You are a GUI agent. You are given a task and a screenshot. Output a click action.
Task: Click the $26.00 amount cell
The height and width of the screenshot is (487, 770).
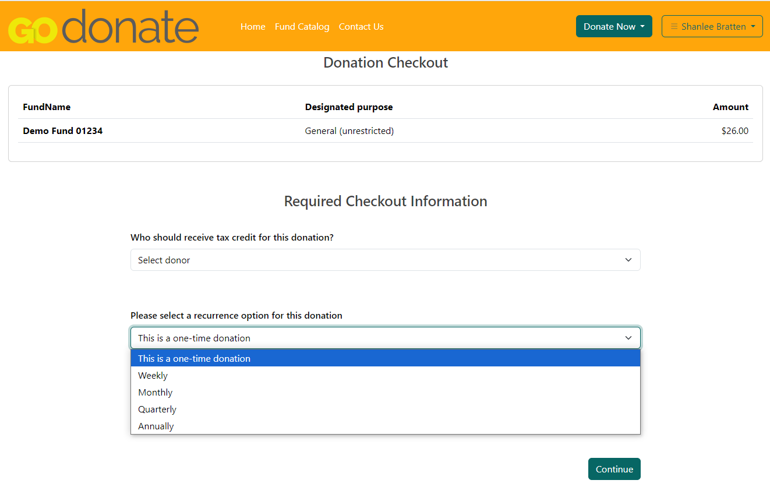coord(735,131)
